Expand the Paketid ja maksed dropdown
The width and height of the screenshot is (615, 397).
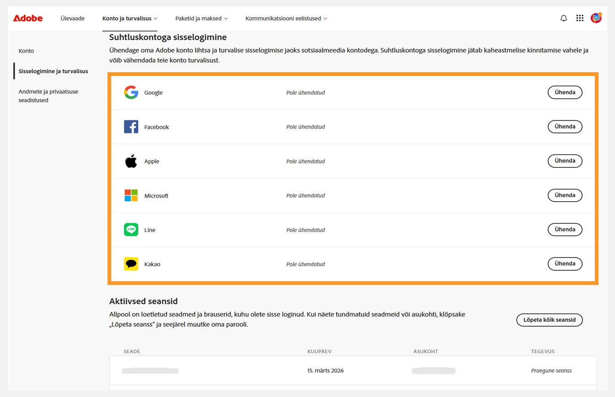click(201, 18)
